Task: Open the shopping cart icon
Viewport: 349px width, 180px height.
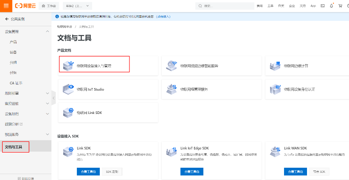Action: click(x=341, y=6)
